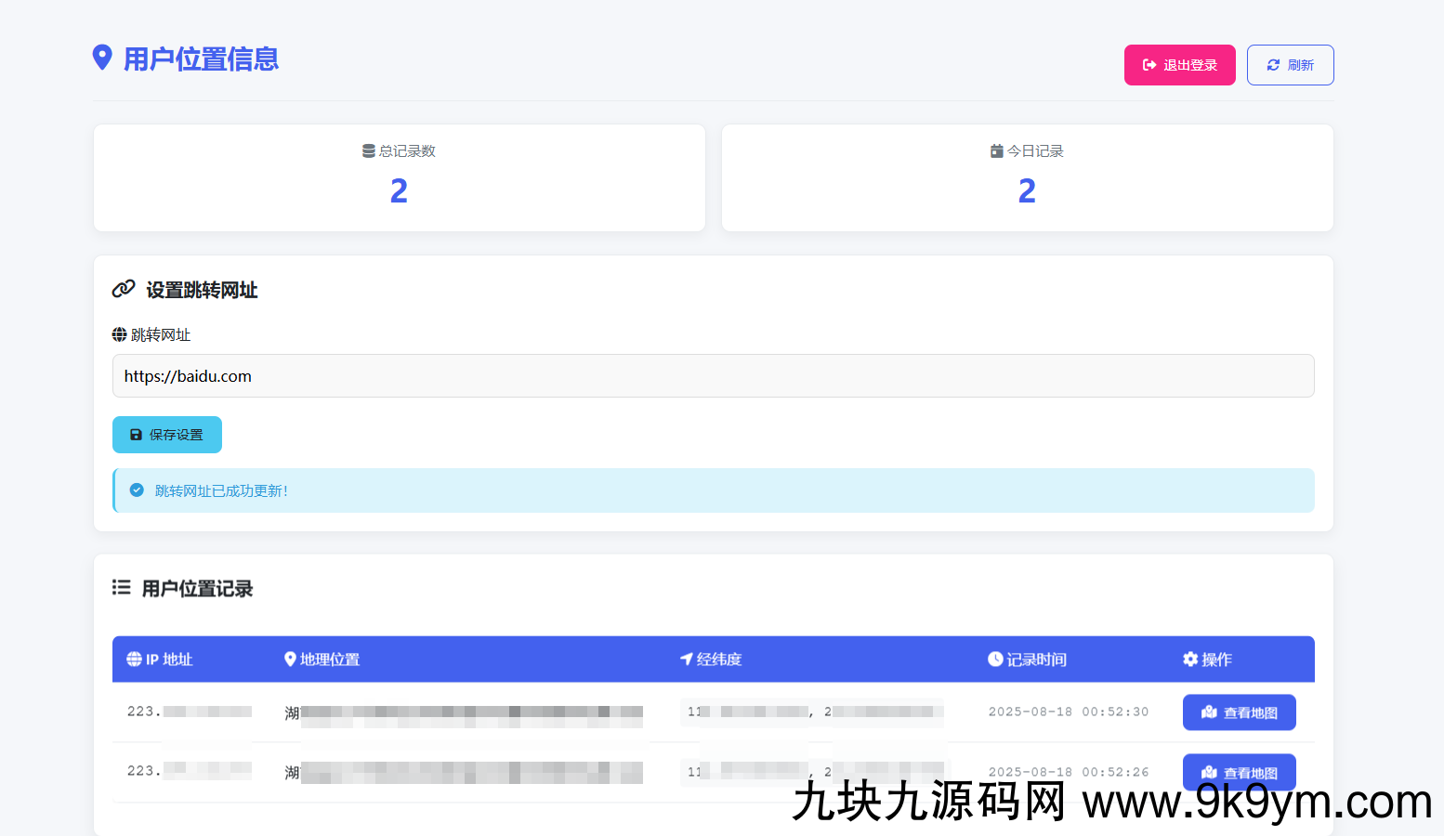Click the database icon above 总记录数 count
This screenshot has height=836, width=1444.
[x=368, y=150]
